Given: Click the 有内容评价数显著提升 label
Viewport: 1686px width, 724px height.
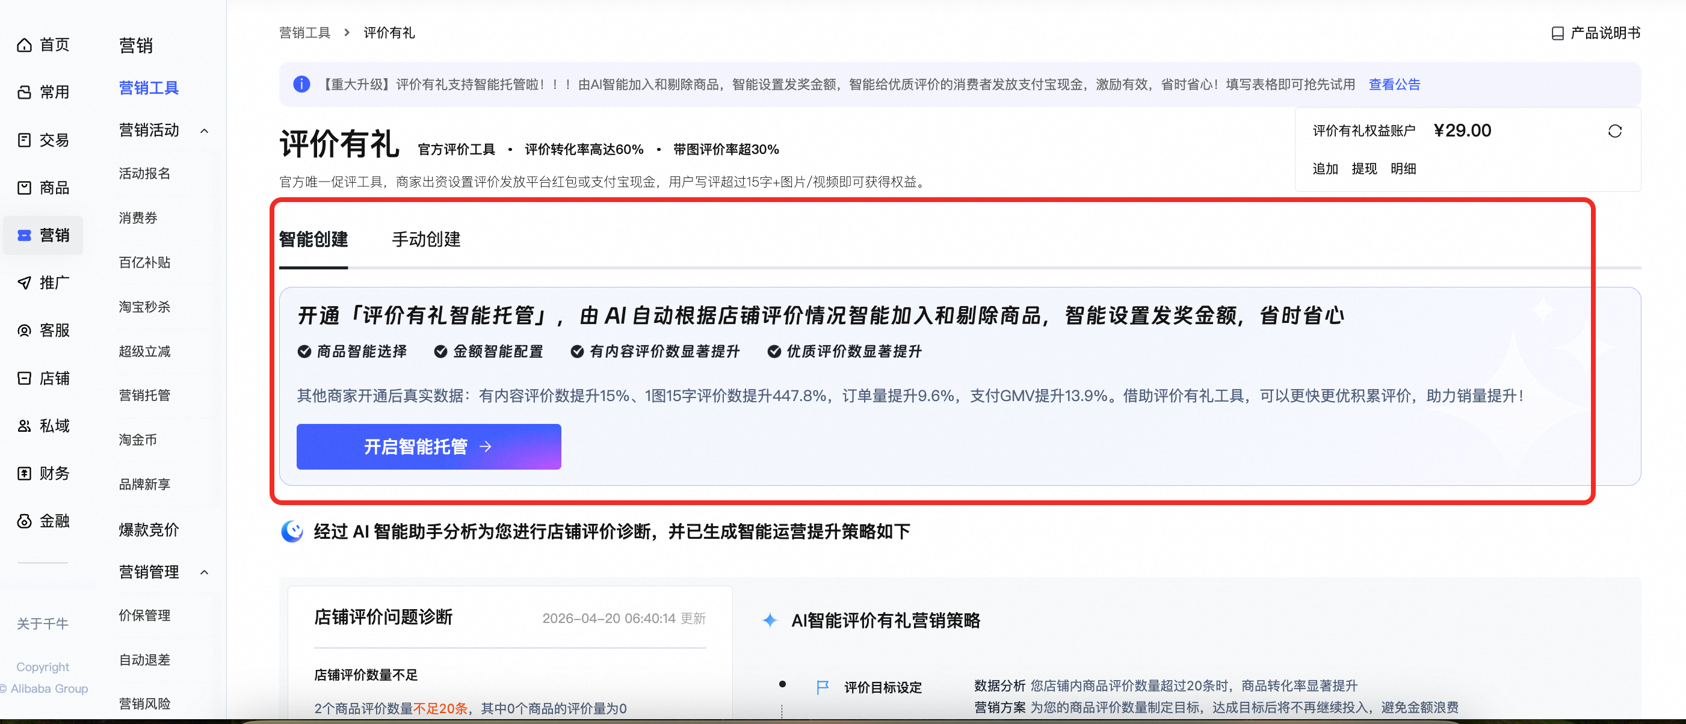Looking at the screenshot, I should click(664, 352).
